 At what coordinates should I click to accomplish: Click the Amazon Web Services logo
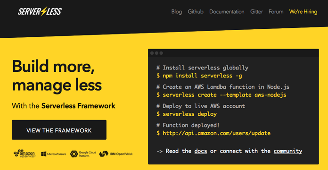(25, 153)
